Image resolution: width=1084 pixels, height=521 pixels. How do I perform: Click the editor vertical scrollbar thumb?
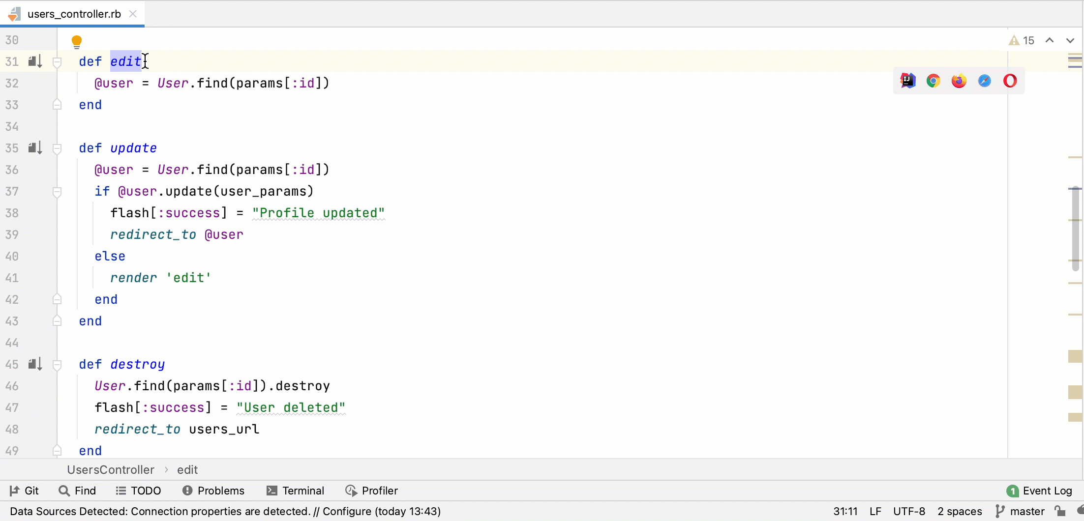[x=1075, y=229]
